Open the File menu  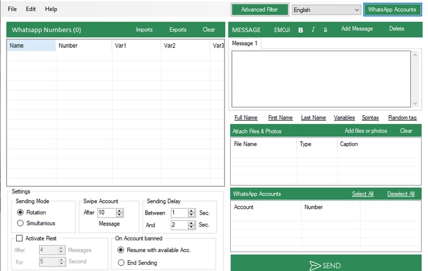12,9
